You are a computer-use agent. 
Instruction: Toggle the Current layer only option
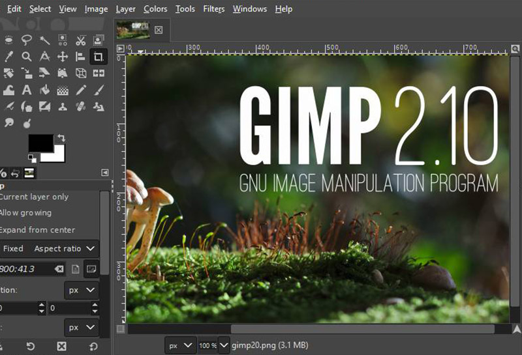click(x=34, y=197)
